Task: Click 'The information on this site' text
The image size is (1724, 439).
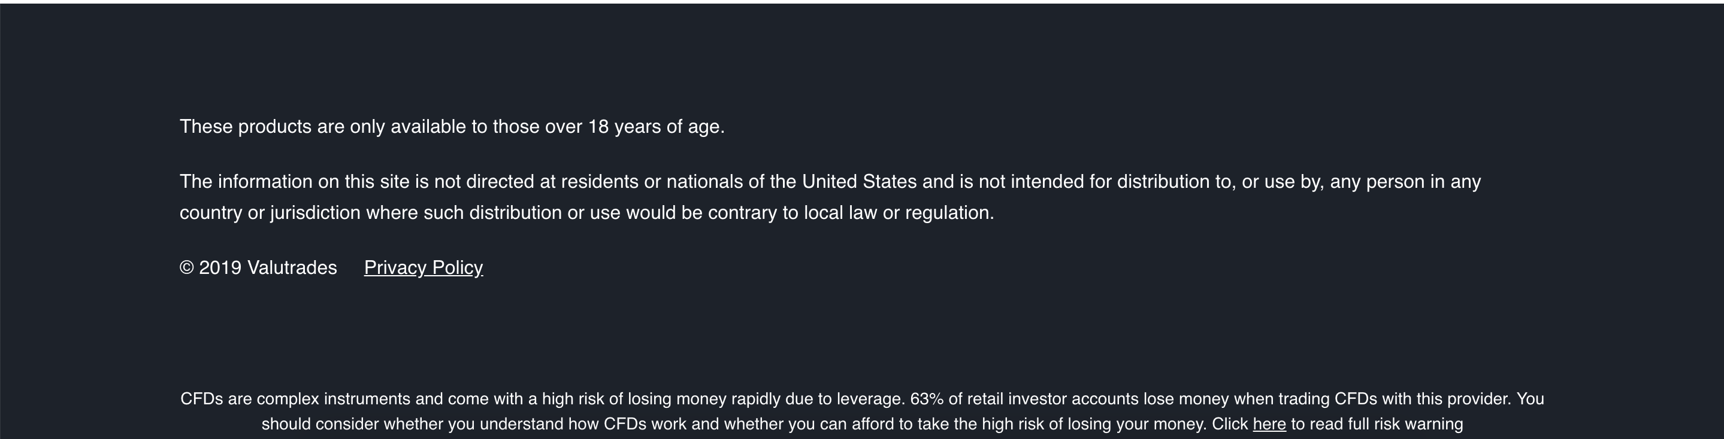Action: point(295,182)
